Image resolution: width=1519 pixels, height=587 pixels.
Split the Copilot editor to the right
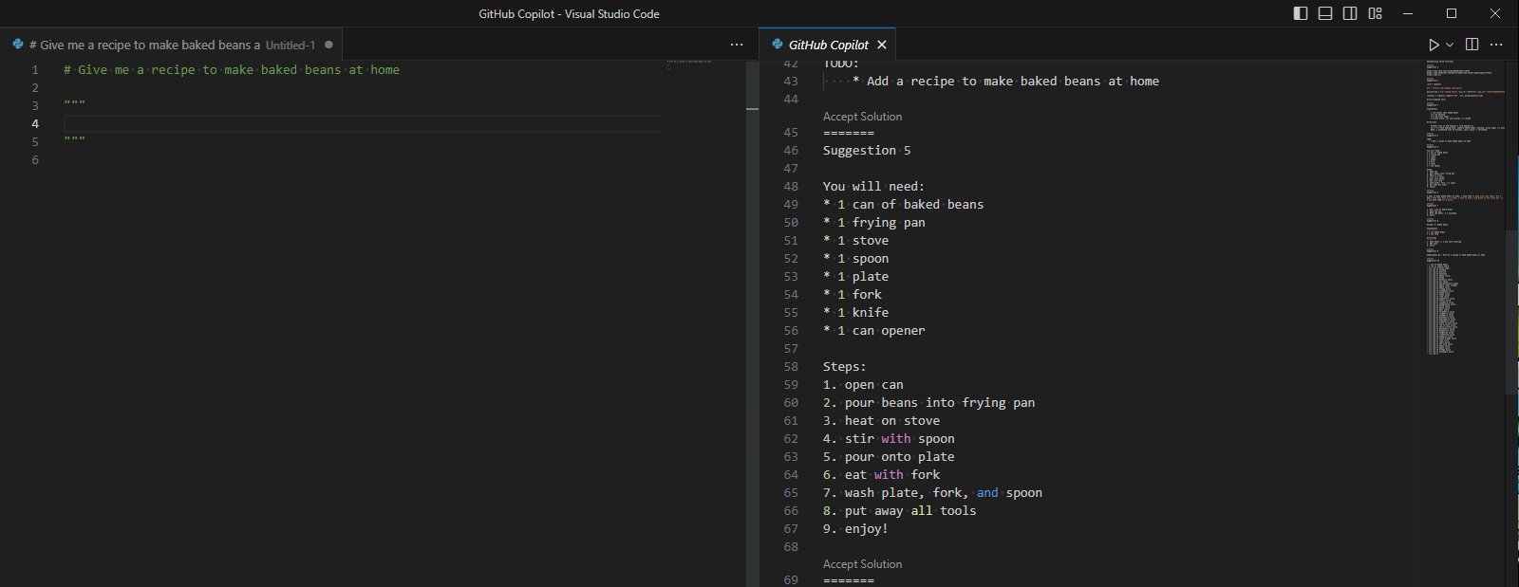1472,45
